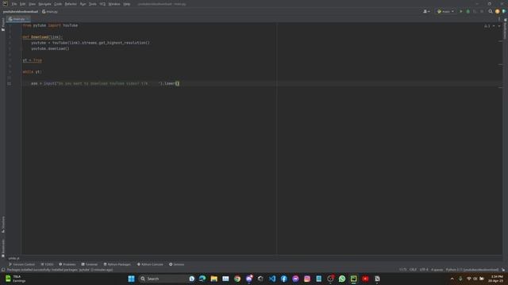The height and width of the screenshot is (285, 508).
Task: Click the 'while yt' breadcrumb below editor
Action: point(14,258)
